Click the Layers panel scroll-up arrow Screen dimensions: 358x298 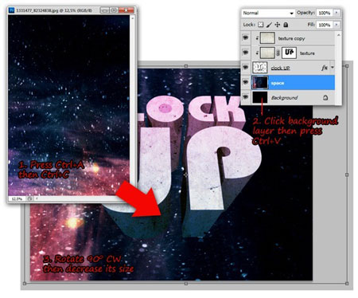pos(338,35)
